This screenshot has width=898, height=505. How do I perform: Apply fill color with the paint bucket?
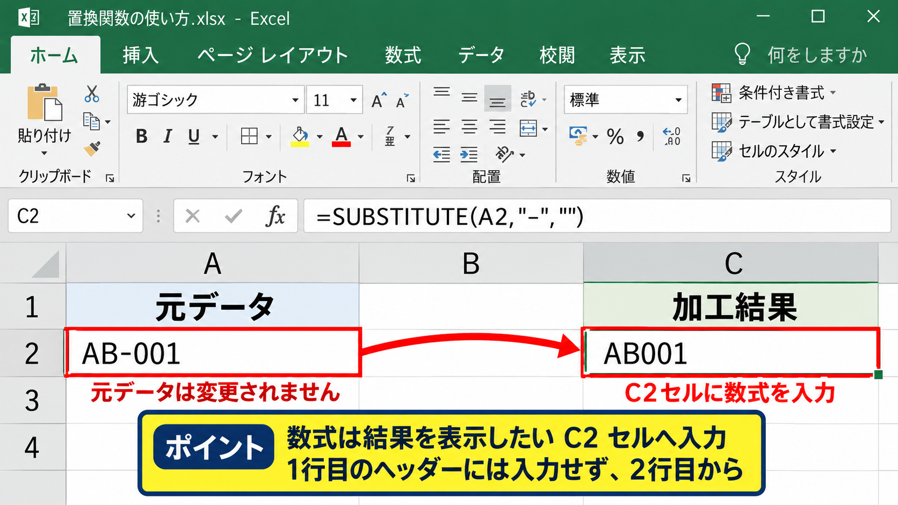pyautogui.click(x=300, y=136)
